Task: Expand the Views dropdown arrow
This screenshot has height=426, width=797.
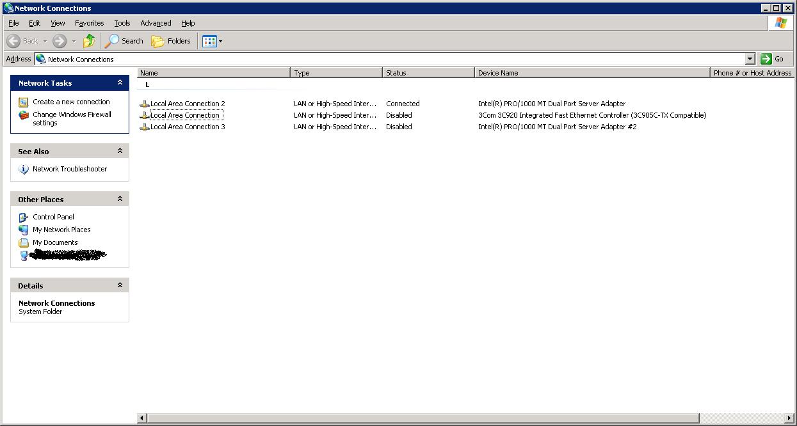Action: pyautogui.click(x=221, y=41)
